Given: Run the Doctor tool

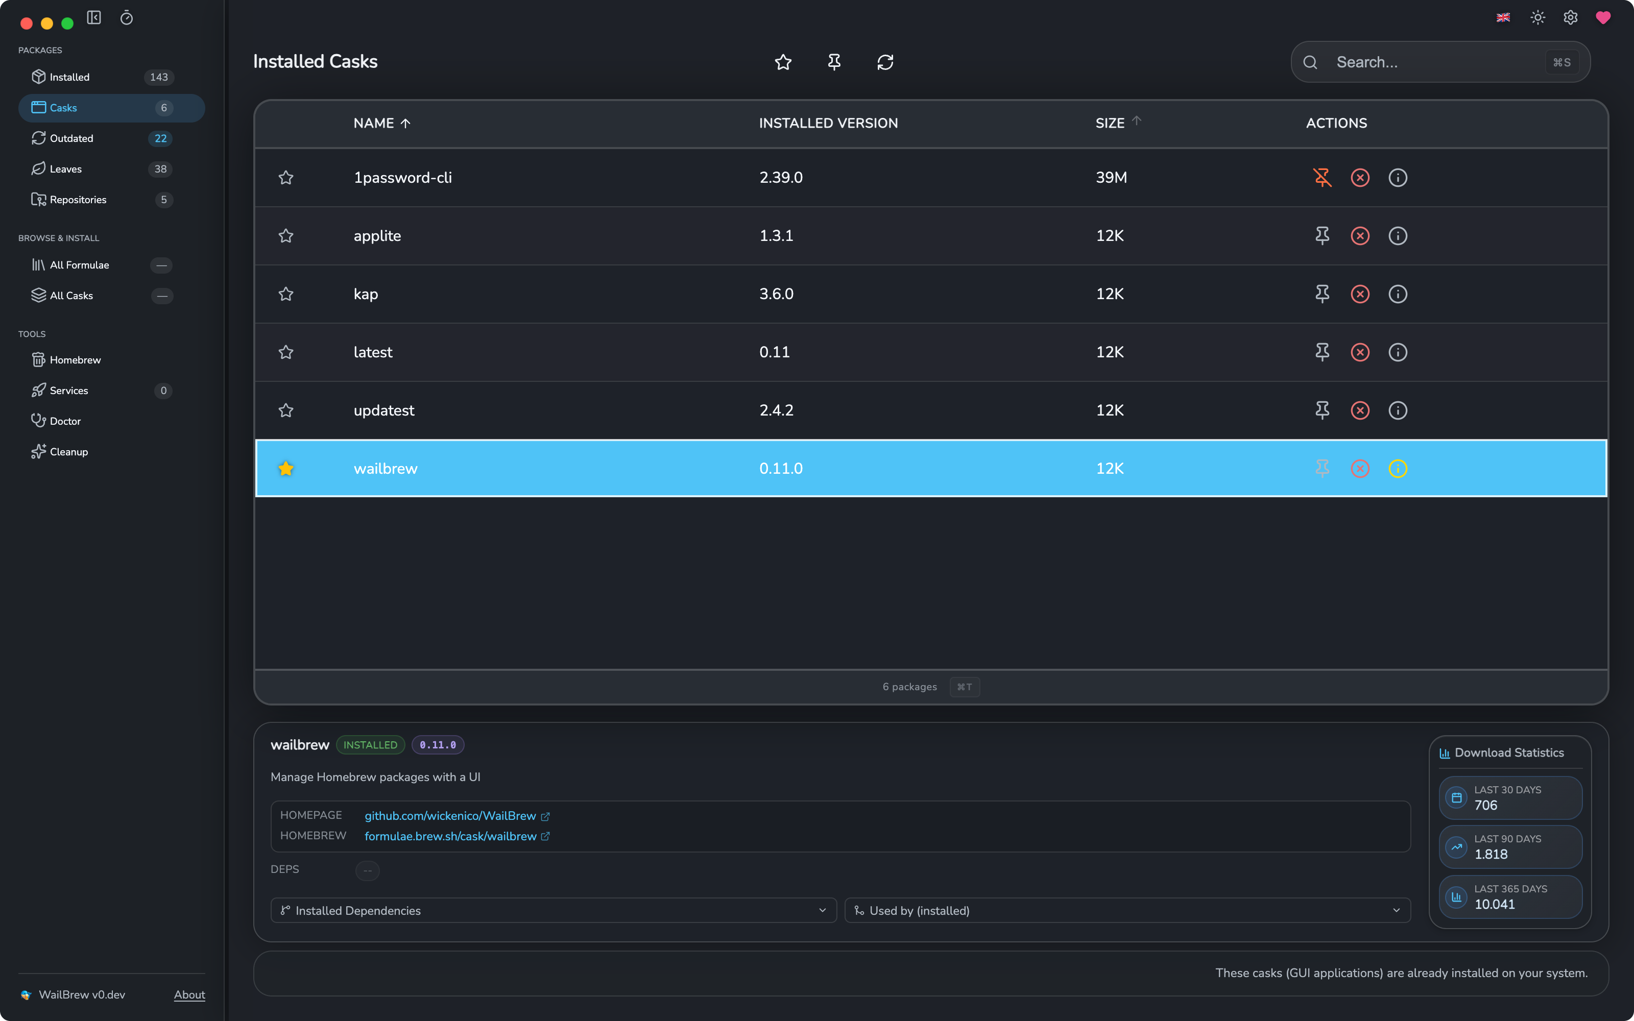Looking at the screenshot, I should click(x=111, y=421).
